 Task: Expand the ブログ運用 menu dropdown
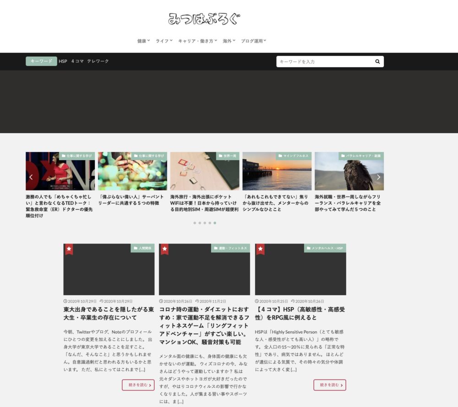253,41
